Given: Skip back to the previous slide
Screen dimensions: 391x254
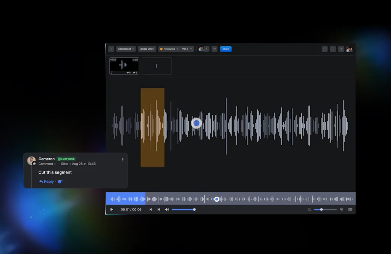Looking at the screenshot, I should pos(150,209).
